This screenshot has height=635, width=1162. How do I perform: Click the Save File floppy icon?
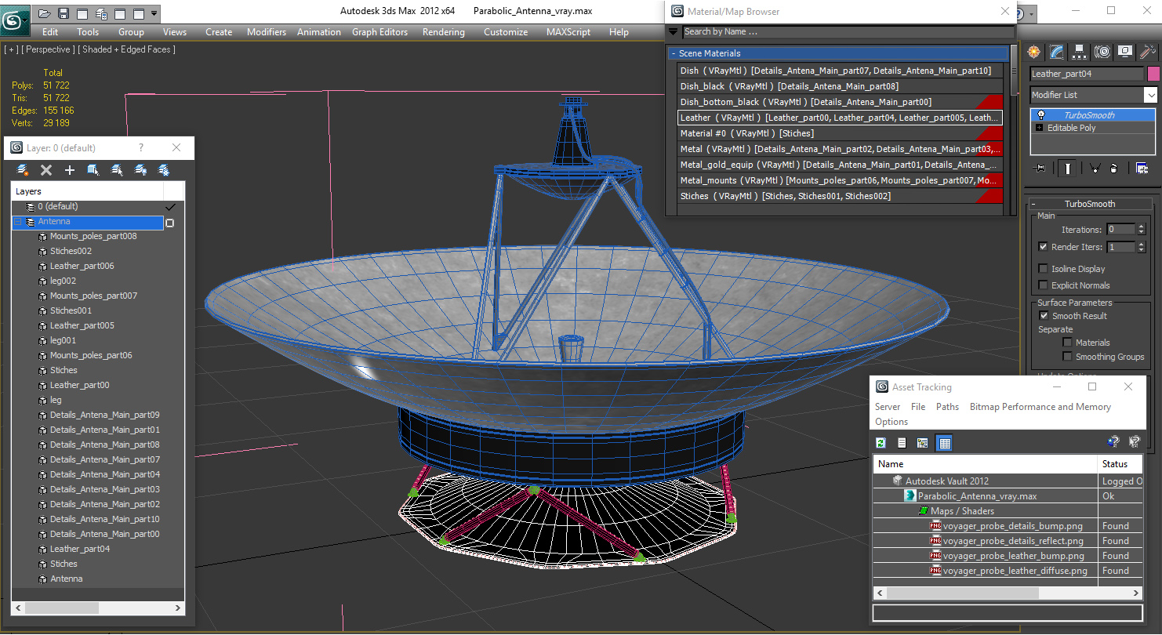pyautogui.click(x=64, y=13)
